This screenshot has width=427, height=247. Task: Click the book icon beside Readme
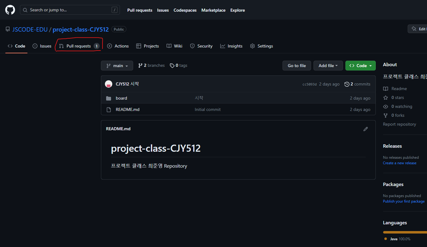click(x=386, y=89)
